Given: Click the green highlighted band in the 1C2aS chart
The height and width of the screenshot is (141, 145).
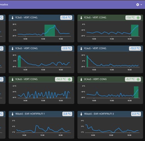Looking at the screenshot, I should [49, 30].
